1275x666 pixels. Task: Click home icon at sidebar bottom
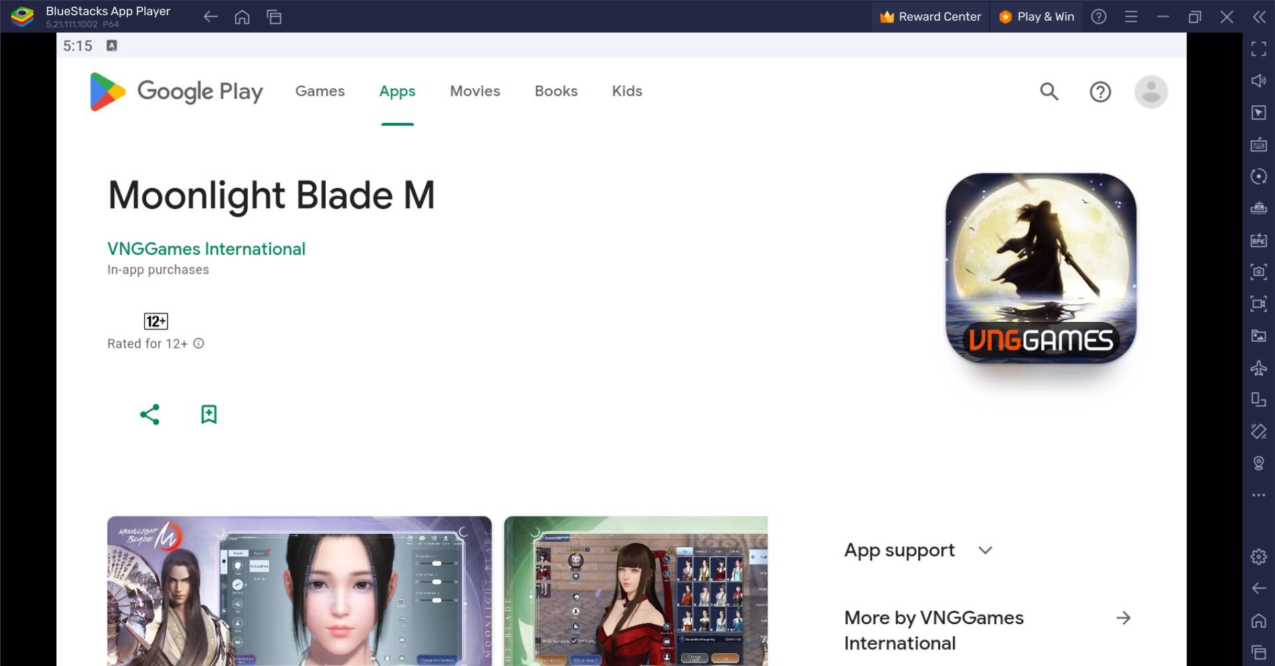1258,620
